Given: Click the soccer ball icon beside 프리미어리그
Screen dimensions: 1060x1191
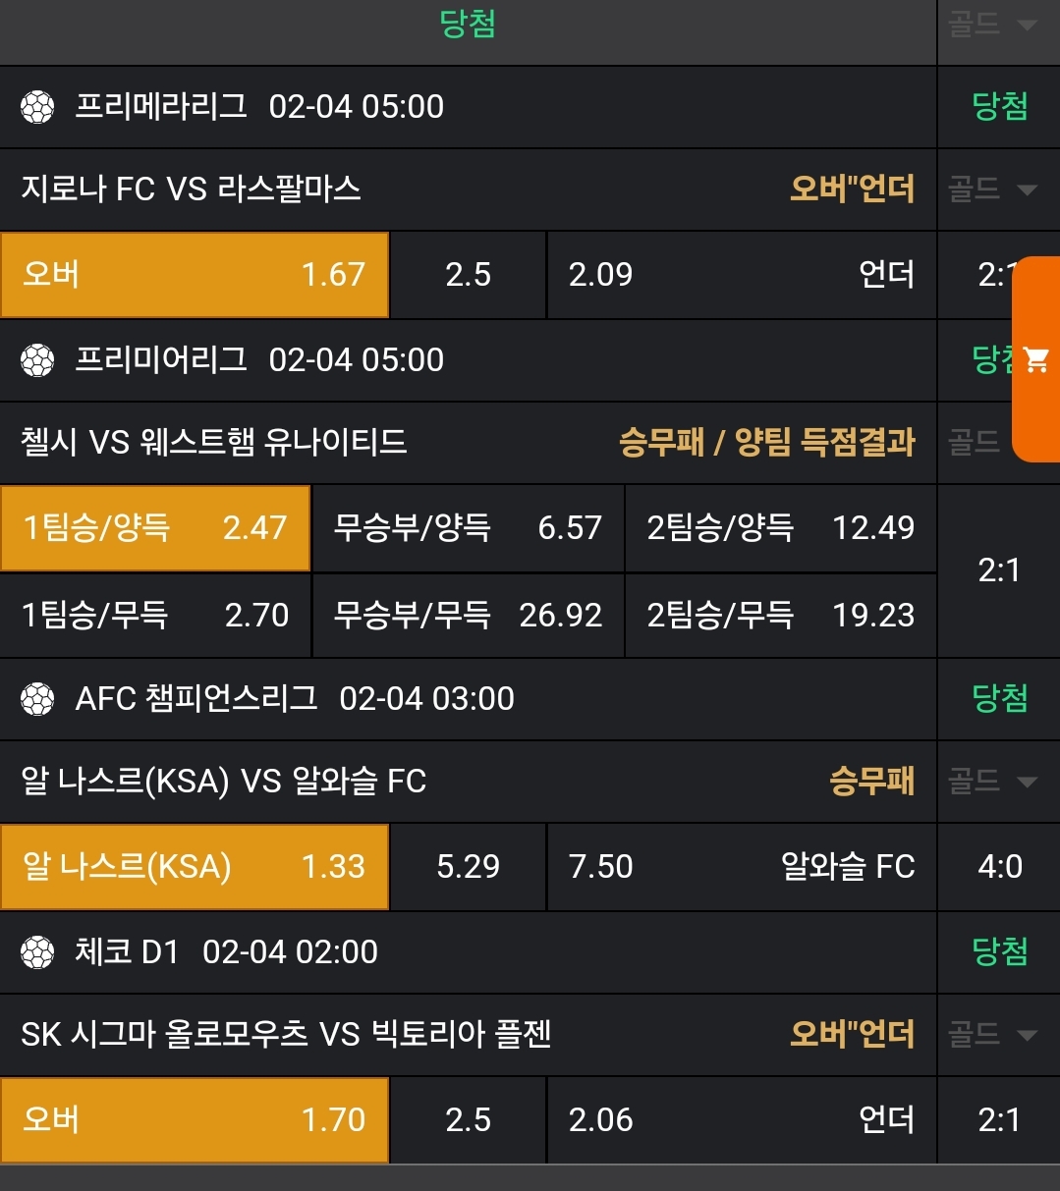Looking at the screenshot, I should (x=37, y=360).
